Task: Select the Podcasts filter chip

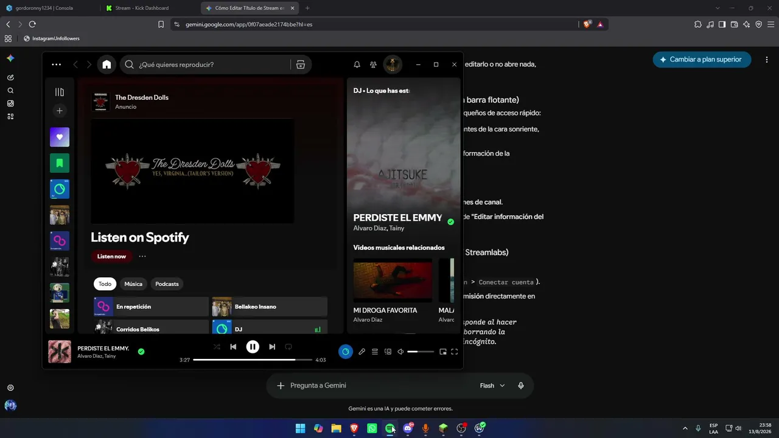Action: tap(167, 284)
